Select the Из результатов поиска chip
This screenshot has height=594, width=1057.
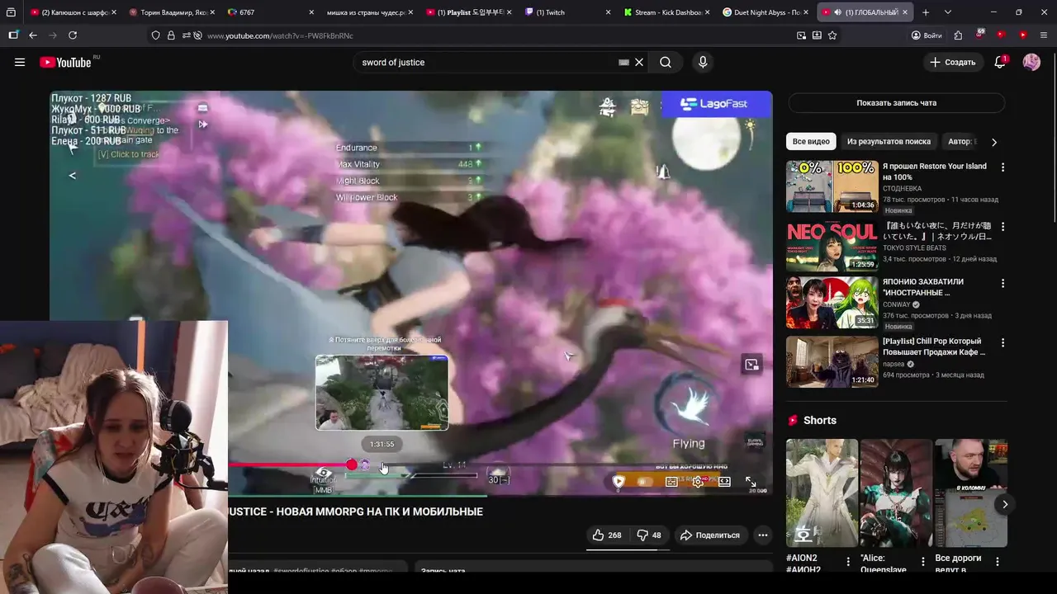click(889, 142)
